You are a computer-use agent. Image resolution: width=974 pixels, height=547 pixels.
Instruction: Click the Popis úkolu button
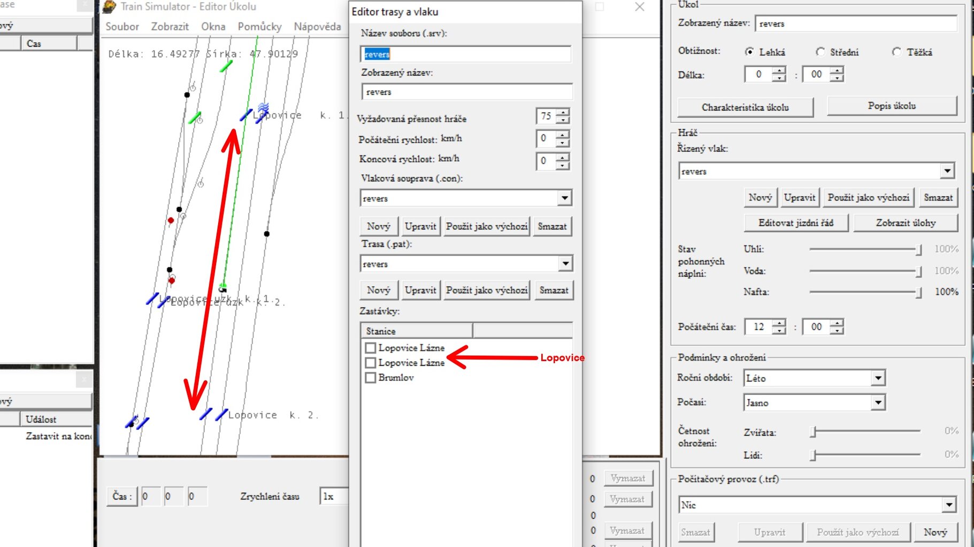[x=891, y=106]
